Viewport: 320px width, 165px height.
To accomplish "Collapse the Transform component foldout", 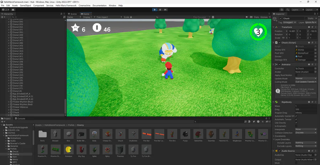I will (273, 27).
